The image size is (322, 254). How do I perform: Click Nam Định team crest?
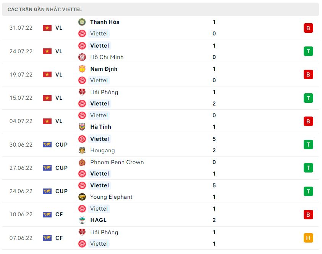pos(82,69)
